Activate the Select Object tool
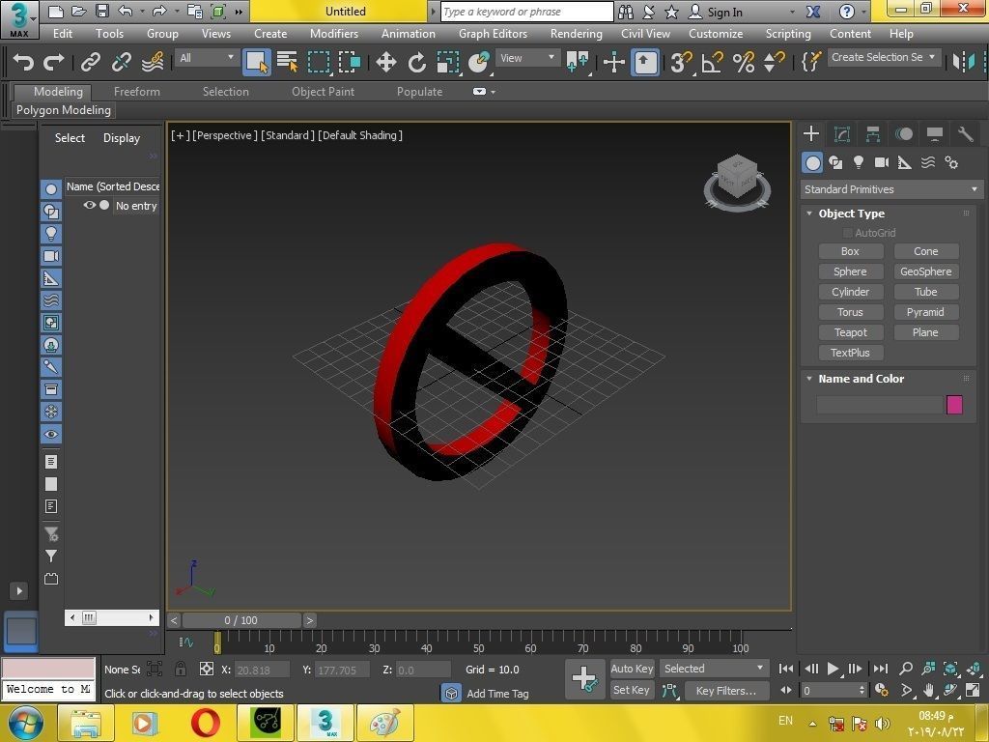 (257, 62)
